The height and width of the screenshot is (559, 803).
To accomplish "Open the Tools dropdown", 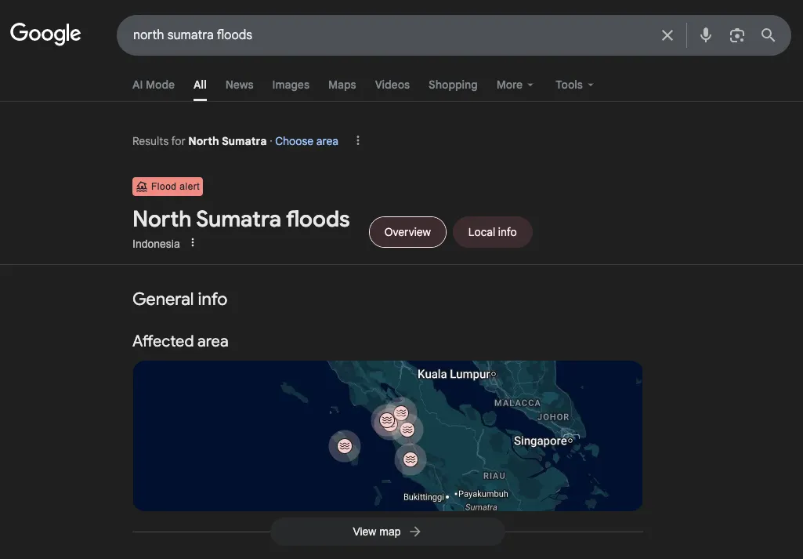I will [x=573, y=84].
